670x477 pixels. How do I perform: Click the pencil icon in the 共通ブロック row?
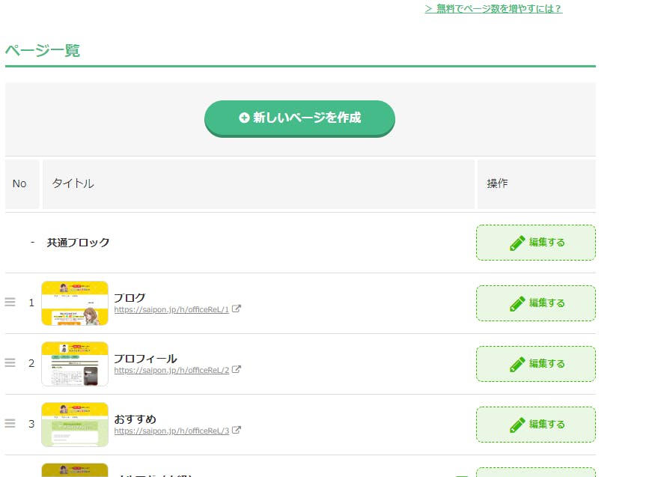coord(517,243)
